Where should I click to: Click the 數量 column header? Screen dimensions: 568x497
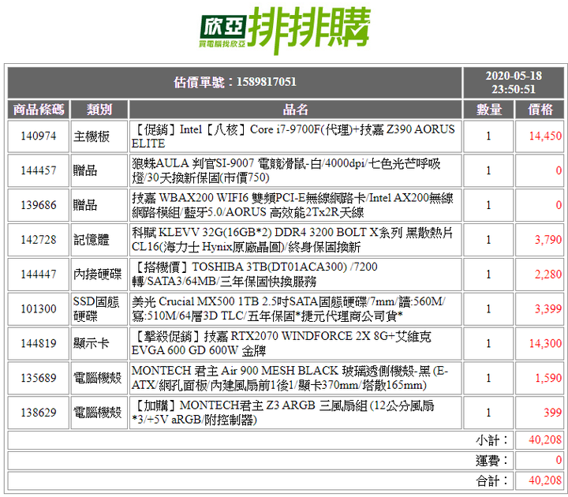click(488, 110)
